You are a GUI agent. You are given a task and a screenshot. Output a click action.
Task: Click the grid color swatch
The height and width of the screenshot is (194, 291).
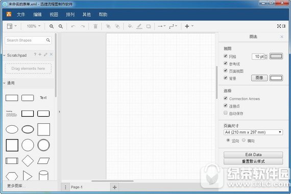click(276, 56)
